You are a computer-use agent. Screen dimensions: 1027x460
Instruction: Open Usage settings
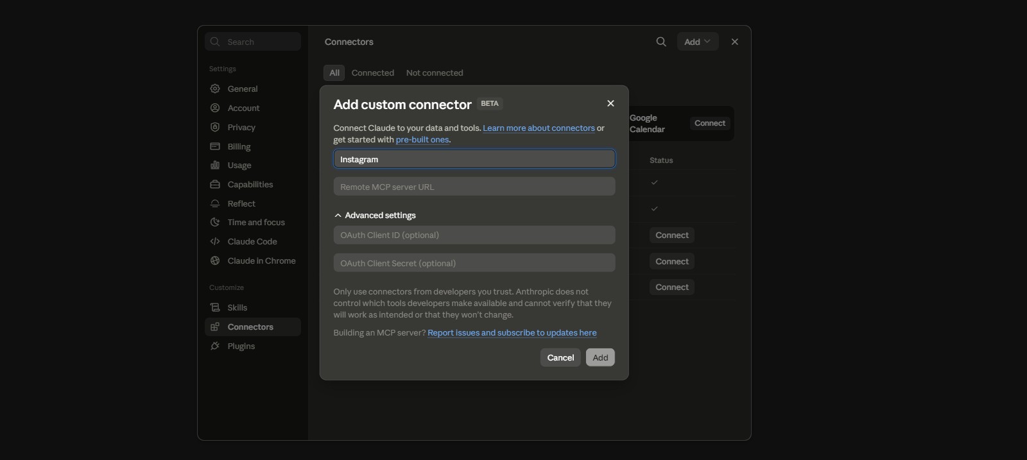tap(253, 165)
